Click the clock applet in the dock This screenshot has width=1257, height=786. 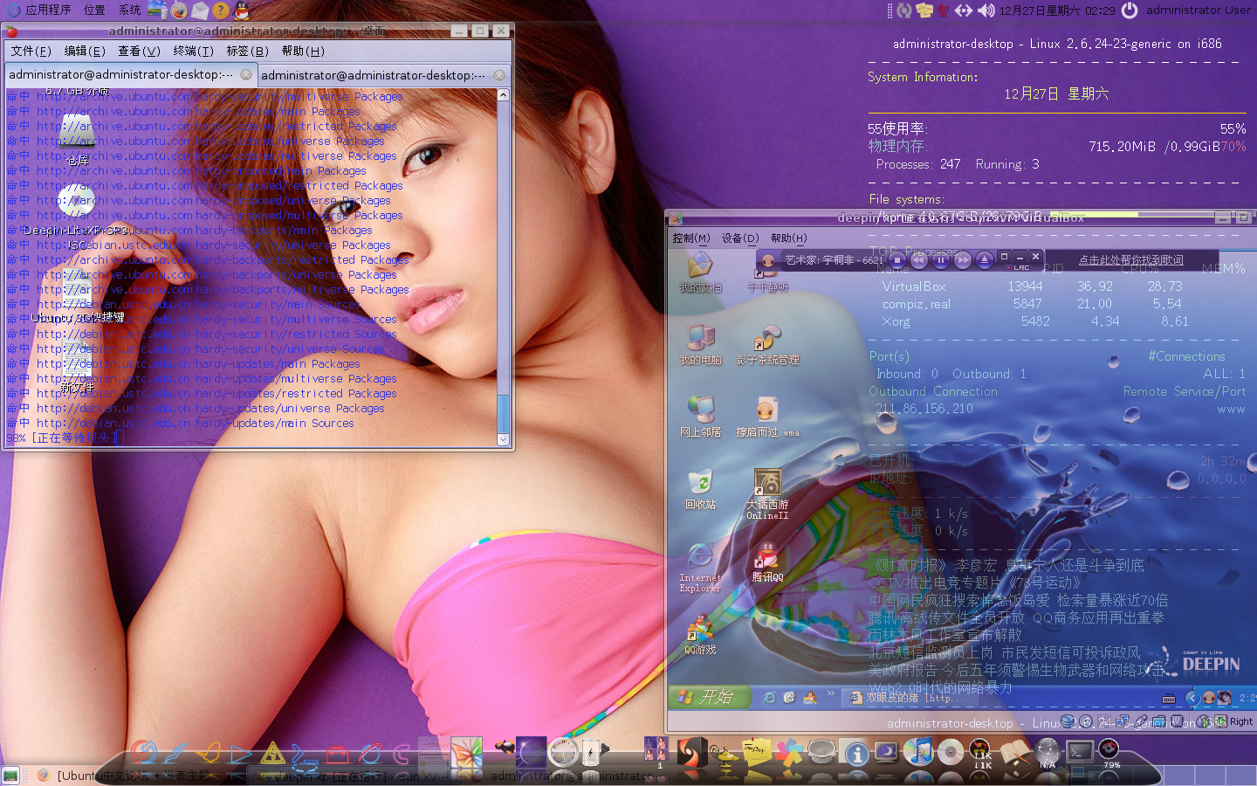563,752
